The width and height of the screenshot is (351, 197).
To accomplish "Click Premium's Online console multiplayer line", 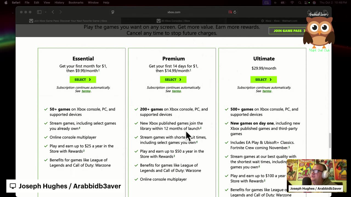I will [x=163, y=179].
